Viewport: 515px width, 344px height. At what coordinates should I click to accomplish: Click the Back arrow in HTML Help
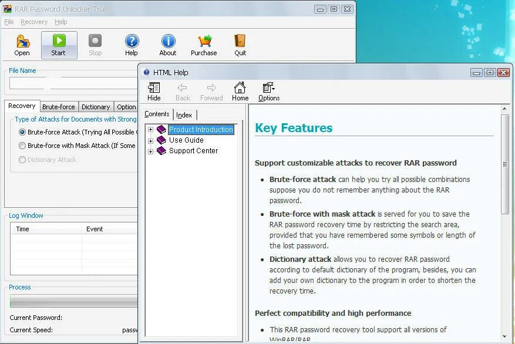pos(183,92)
